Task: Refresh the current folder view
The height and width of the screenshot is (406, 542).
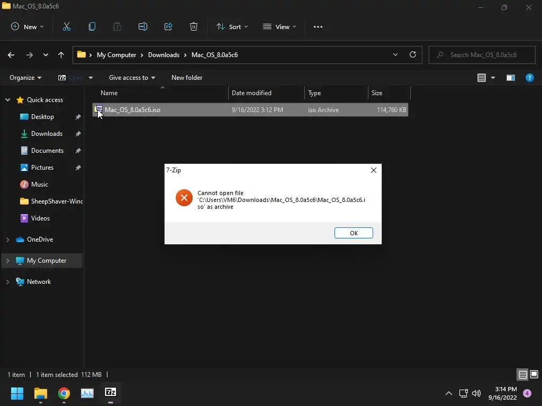Action: (413, 54)
